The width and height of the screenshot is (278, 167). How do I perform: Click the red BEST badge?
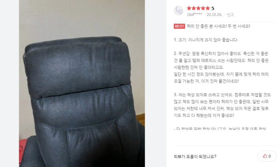[179, 26]
